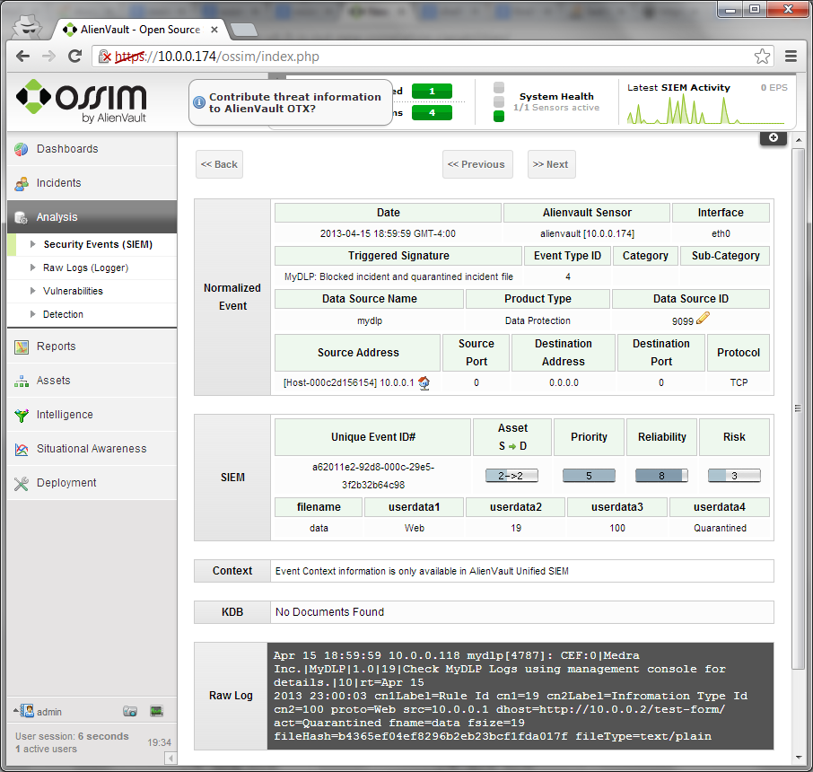
Task: Click the Data Protection product type value
Action: (x=538, y=320)
